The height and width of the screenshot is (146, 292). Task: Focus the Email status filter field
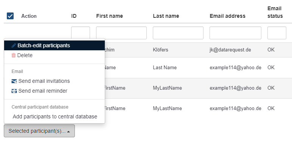[277, 33]
